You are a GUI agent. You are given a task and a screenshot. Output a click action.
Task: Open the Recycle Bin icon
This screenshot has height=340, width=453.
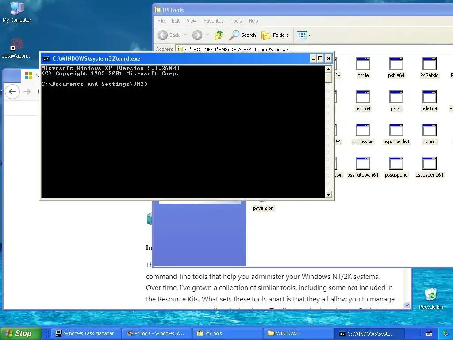[x=431, y=299]
